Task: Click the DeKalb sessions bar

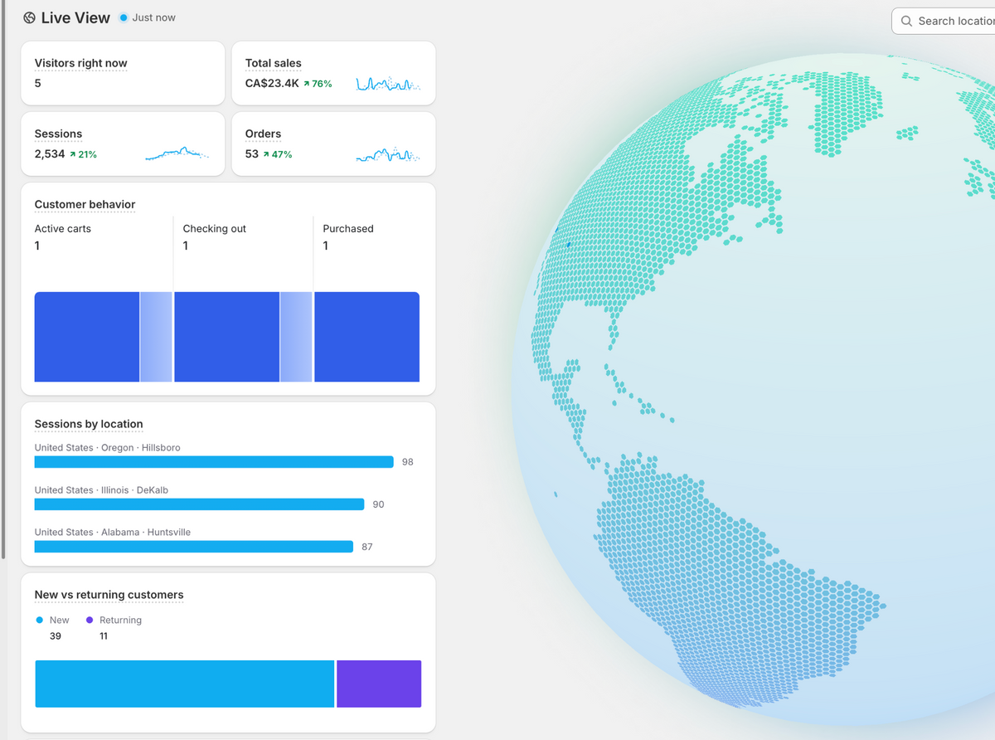Action: (x=199, y=504)
